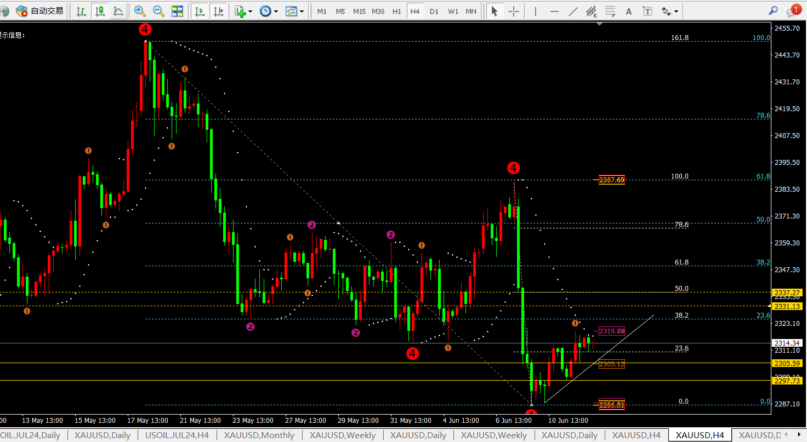
Task: Open the periods clock dropdown
Action: click(x=269, y=11)
